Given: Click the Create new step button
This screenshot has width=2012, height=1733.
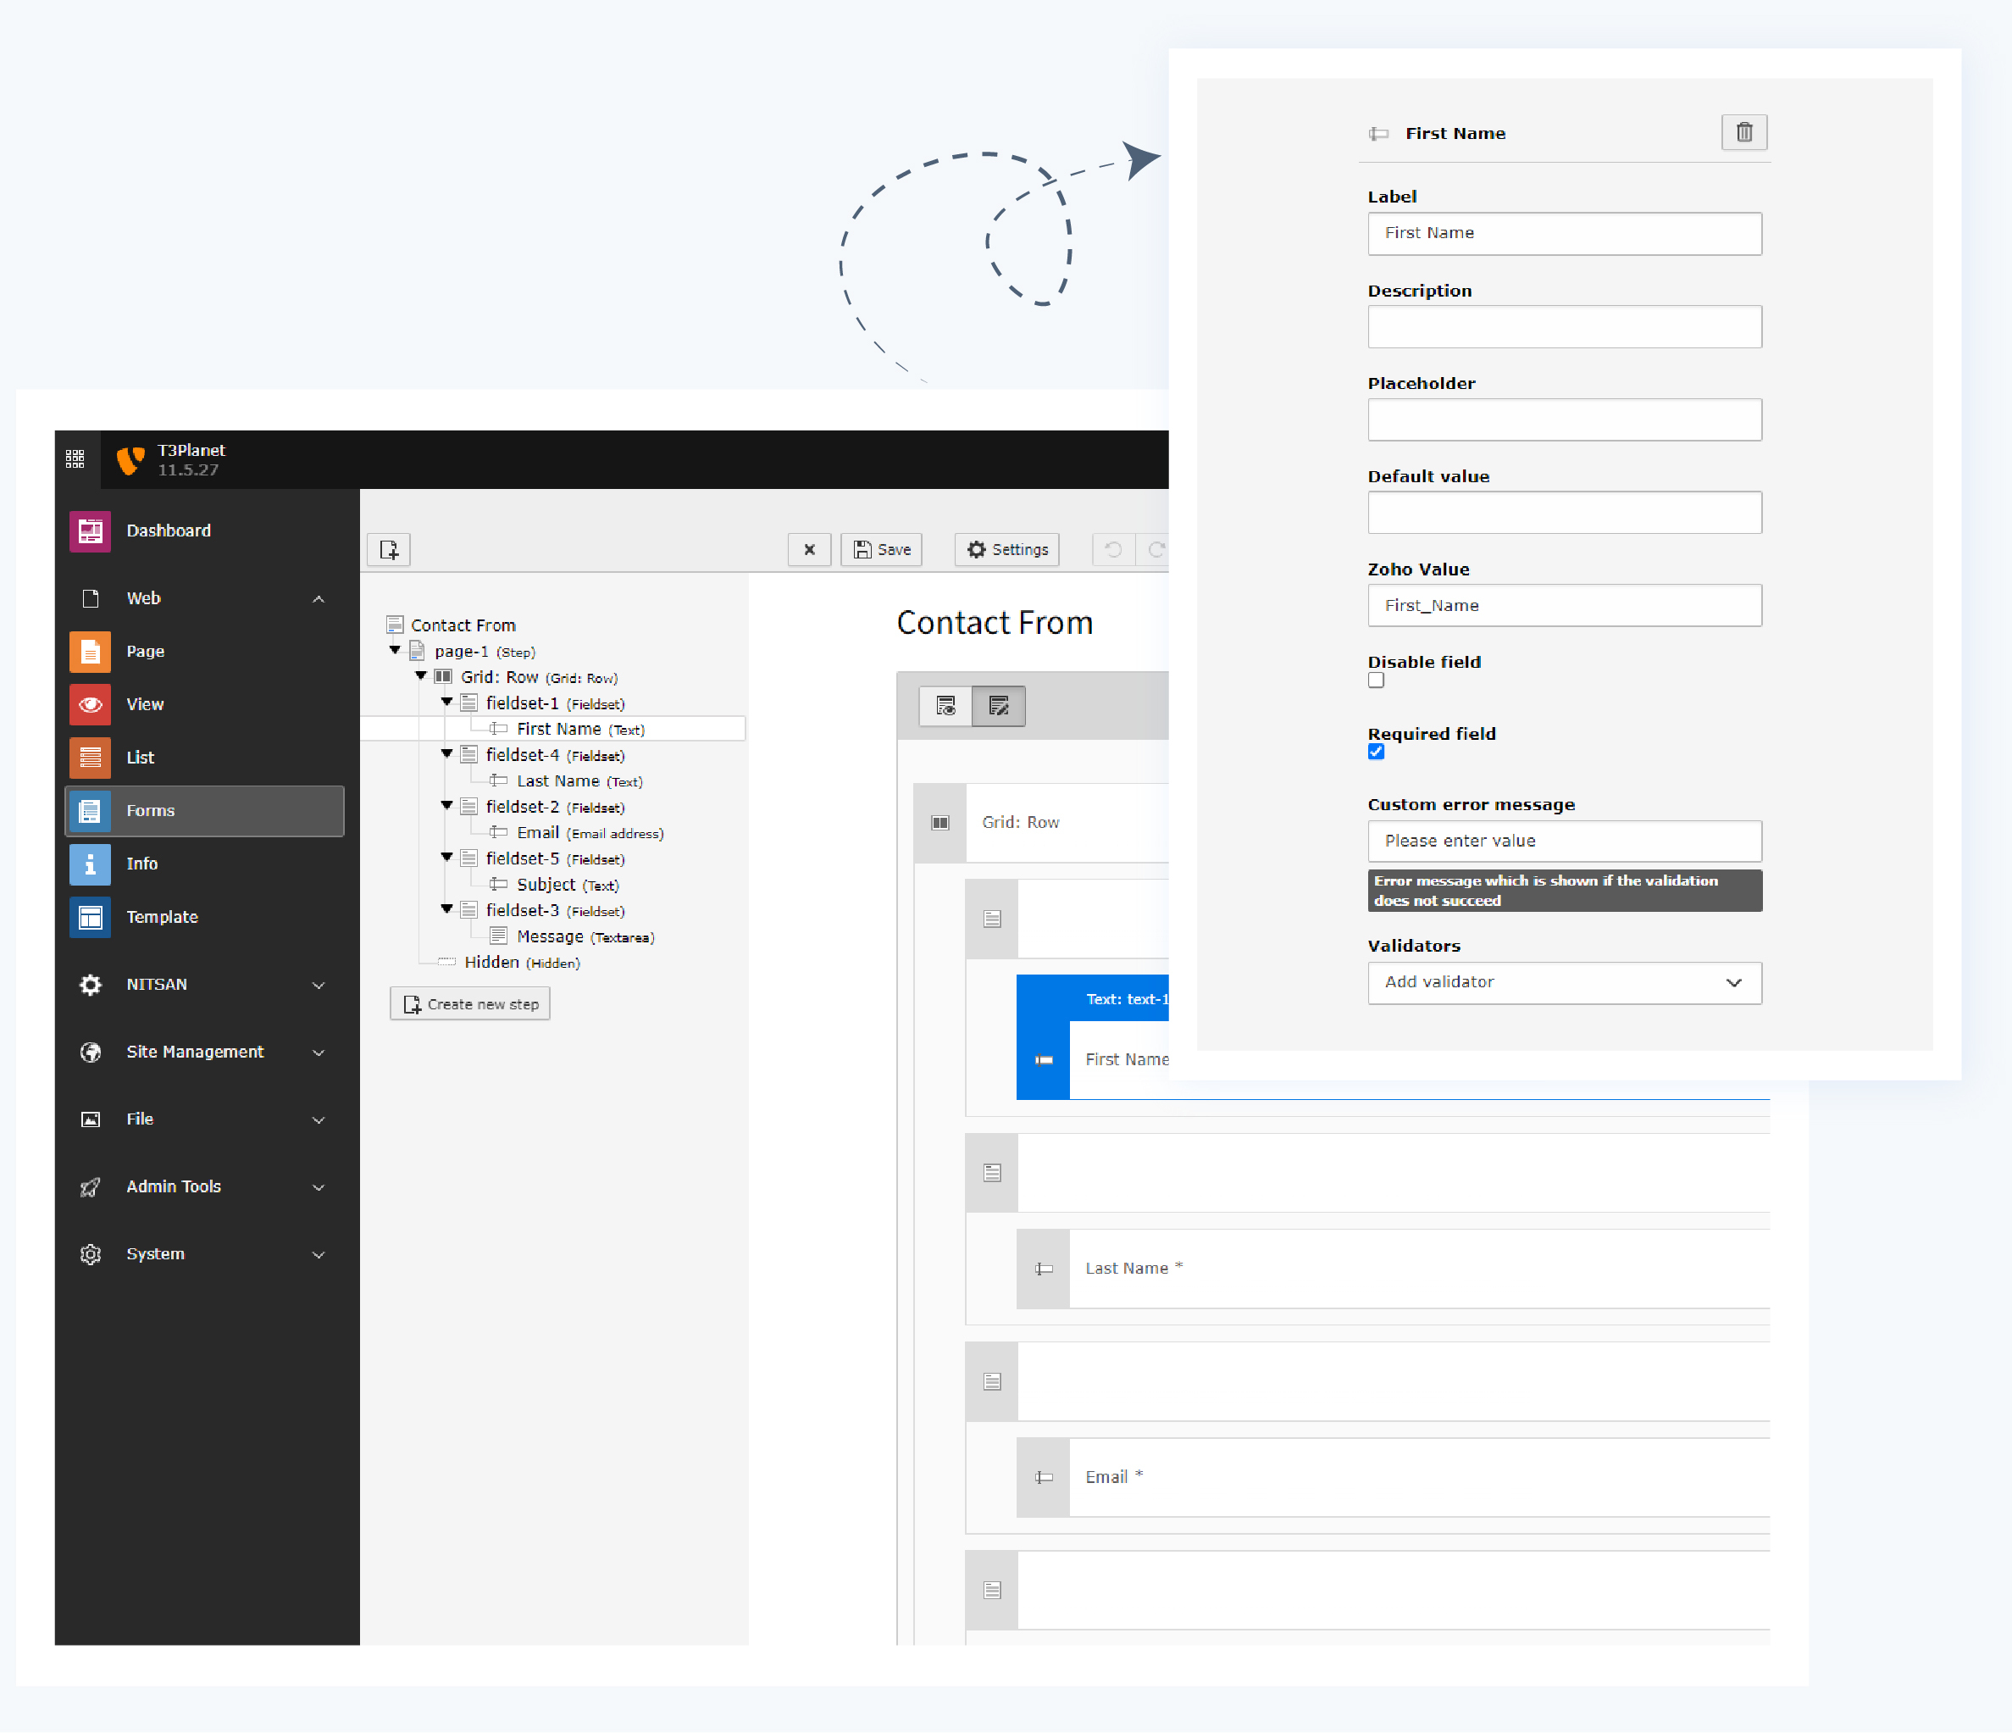Looking at the screenshot, I should point(470,1003).
